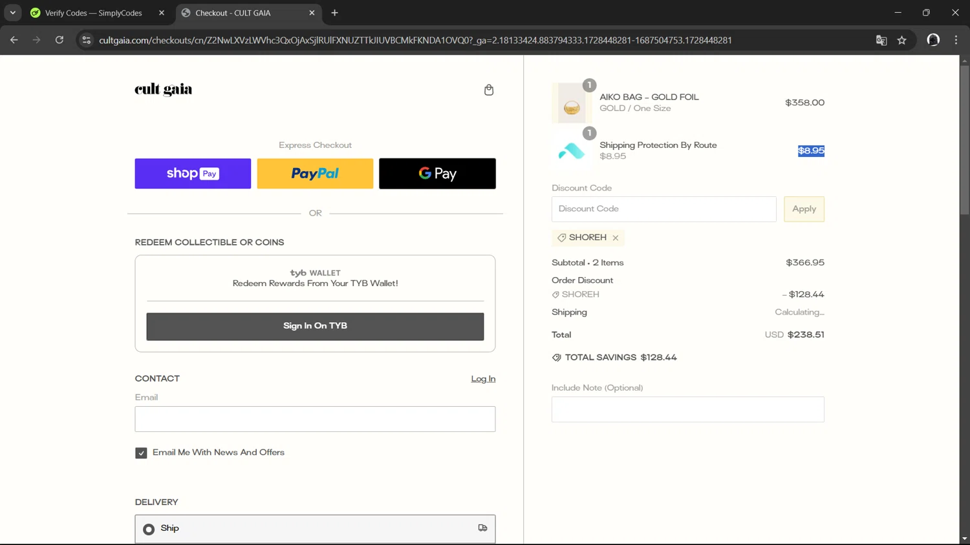Viewport: 970px width, 545px height.
Task: Switch to the Verify Codes SimplyCodes tab
Action: click(x=94, y=13)
